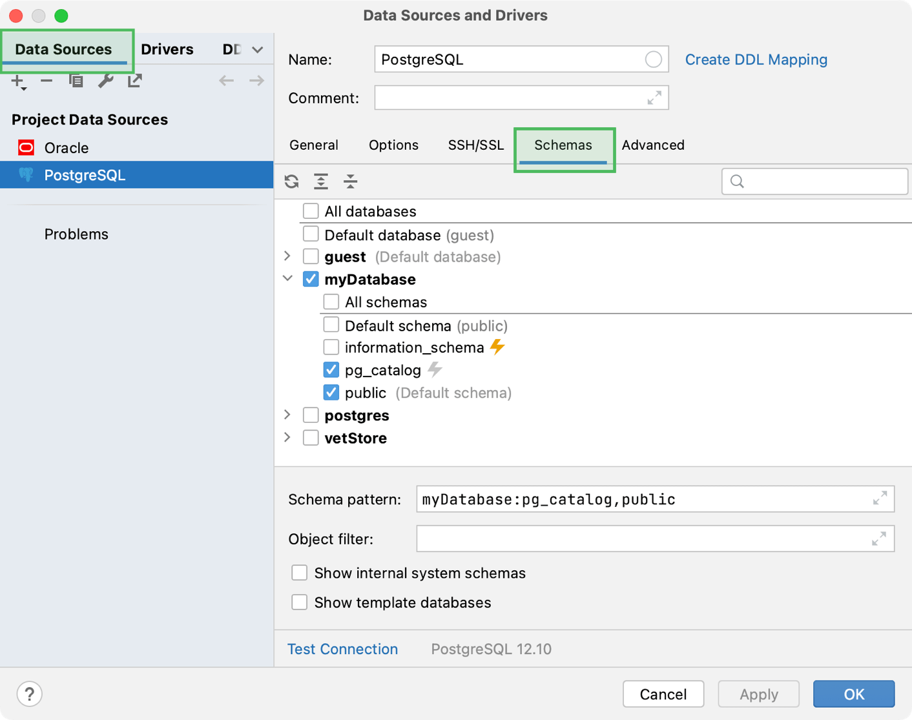The height and width of the screenshot is (720, 912).
Task: Click the Cancel button
Action: point(663,694)
